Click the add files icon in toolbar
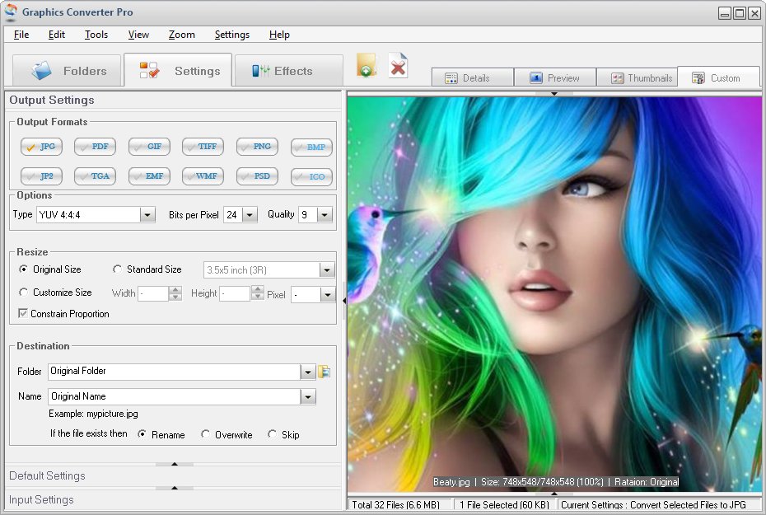The width and height of the screenshot is (766, 515). [367, 66]
